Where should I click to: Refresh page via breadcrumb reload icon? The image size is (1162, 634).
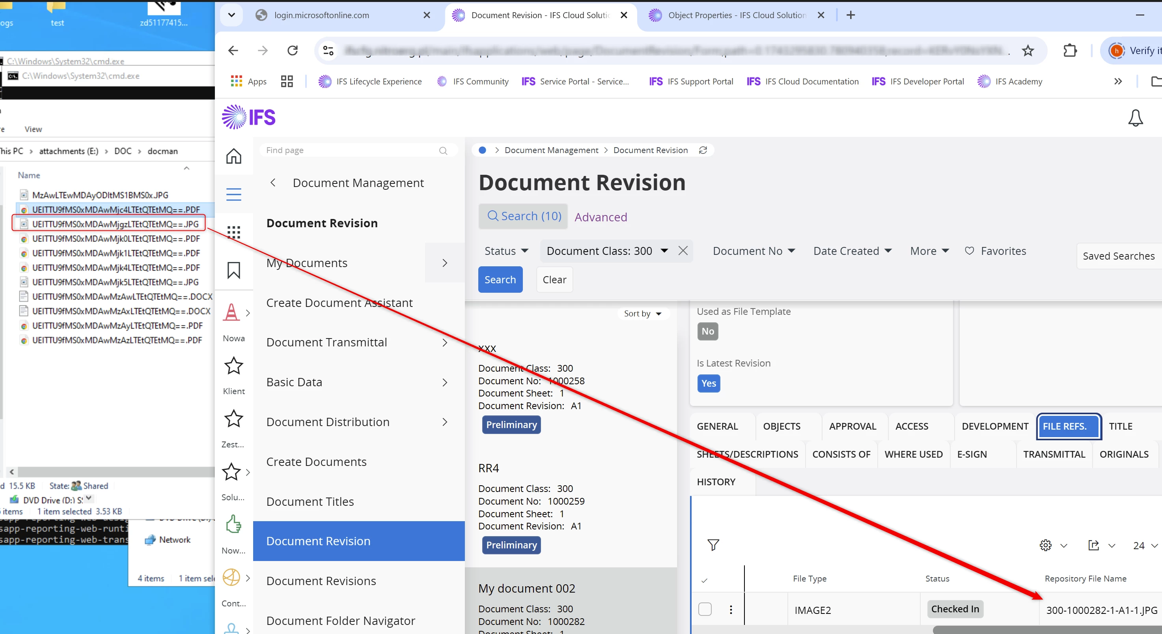pyautogui.click(x=703, y=150)
